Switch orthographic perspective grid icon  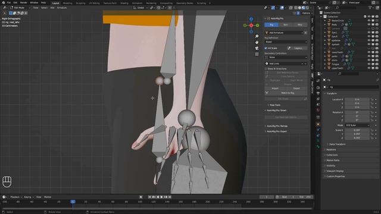tap(257, 54)
